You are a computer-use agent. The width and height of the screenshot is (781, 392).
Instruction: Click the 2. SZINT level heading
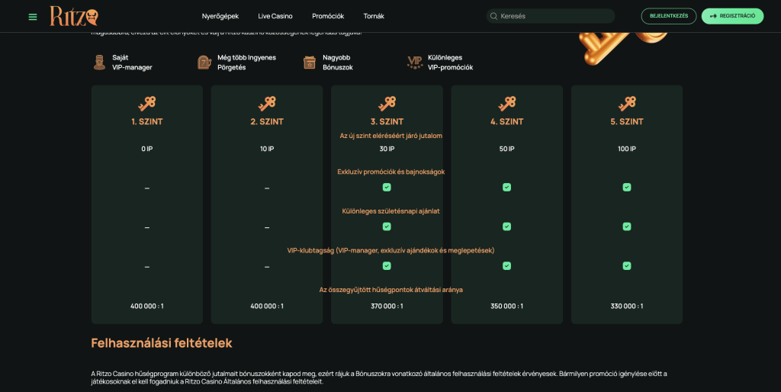(267, 121)
